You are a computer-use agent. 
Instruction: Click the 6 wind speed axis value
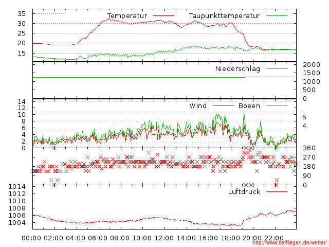pyautogui.click(x=24, y=128)
